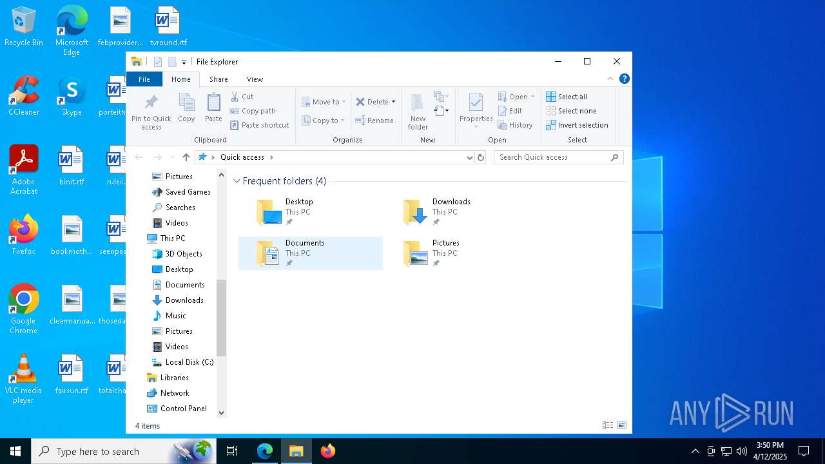Choose Copy path in Clipboard group
Screen dimensions: 825x464
253,111
